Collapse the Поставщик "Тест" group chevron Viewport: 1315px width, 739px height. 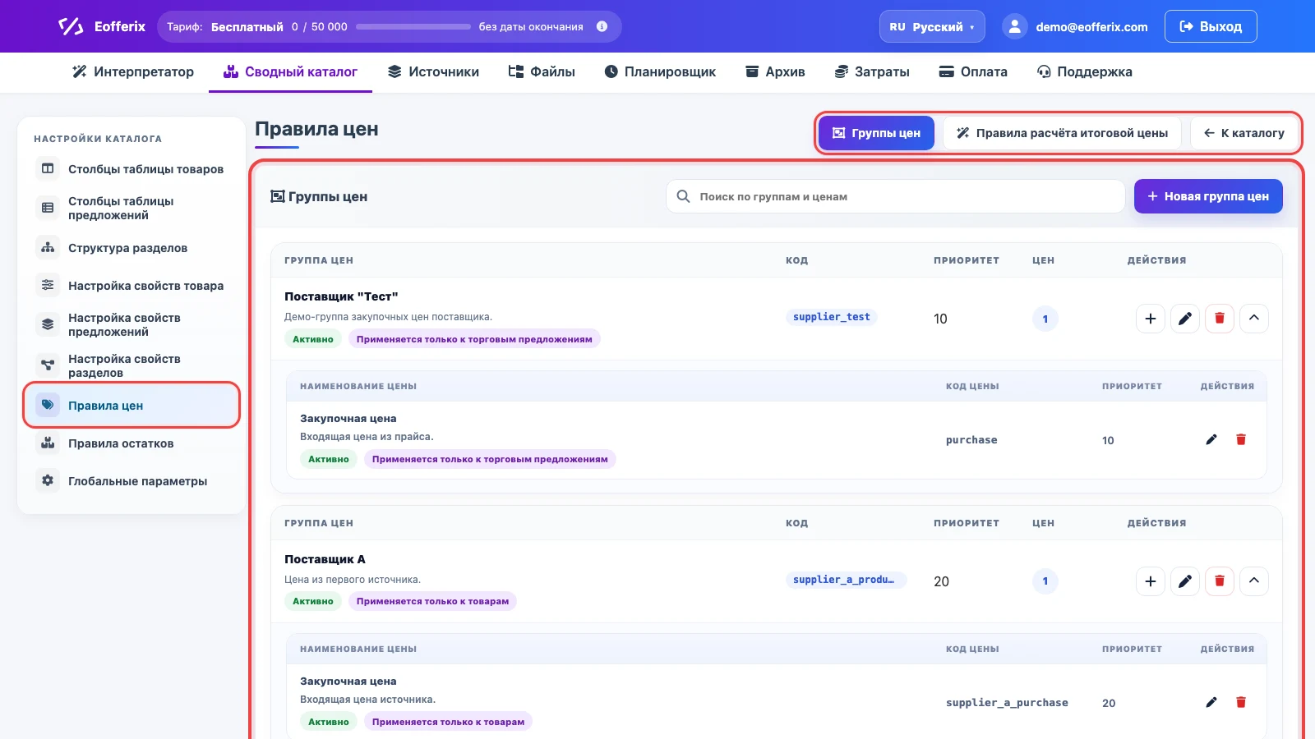pos(1254,319)
